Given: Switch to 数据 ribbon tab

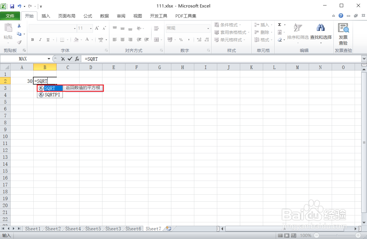Looking at the screenshot, I should click(104, 16).
